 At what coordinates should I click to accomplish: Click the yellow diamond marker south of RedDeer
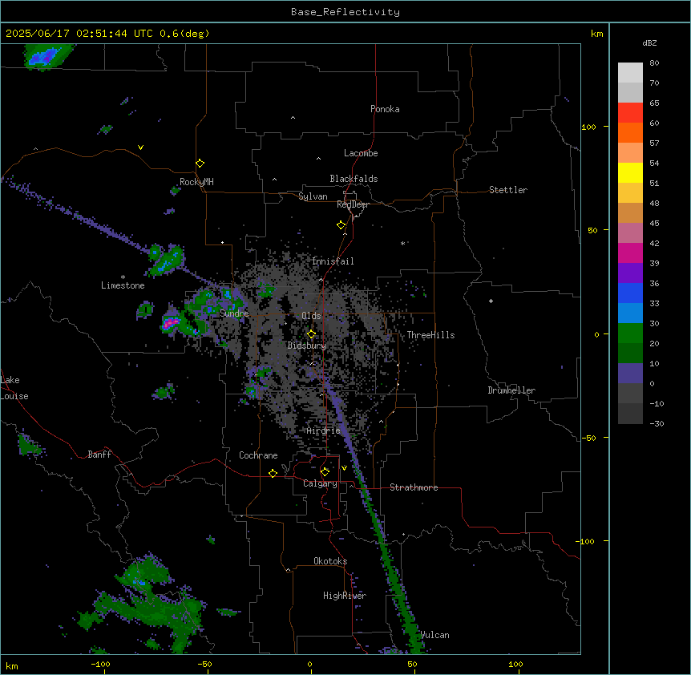341,225
